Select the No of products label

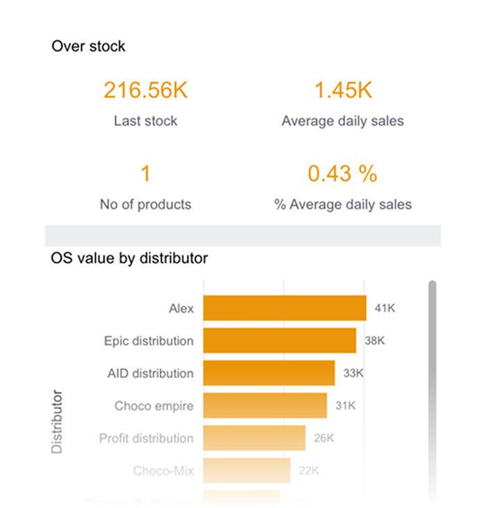[x=146, y=204]
